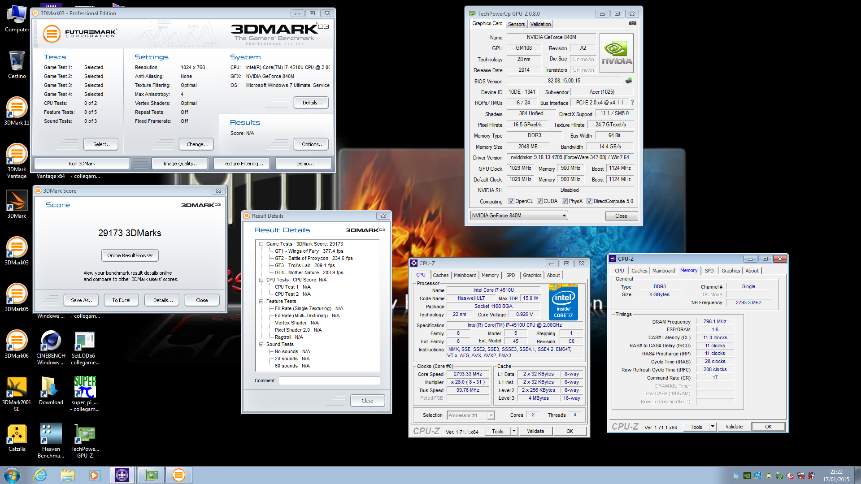Open Mainboard tab in CPU-Z CPU window
The width and height of the screenshot is (861, 484).
coord(465,275)
